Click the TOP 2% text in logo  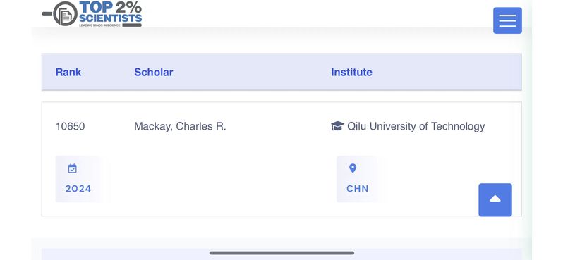coord(110,7)
